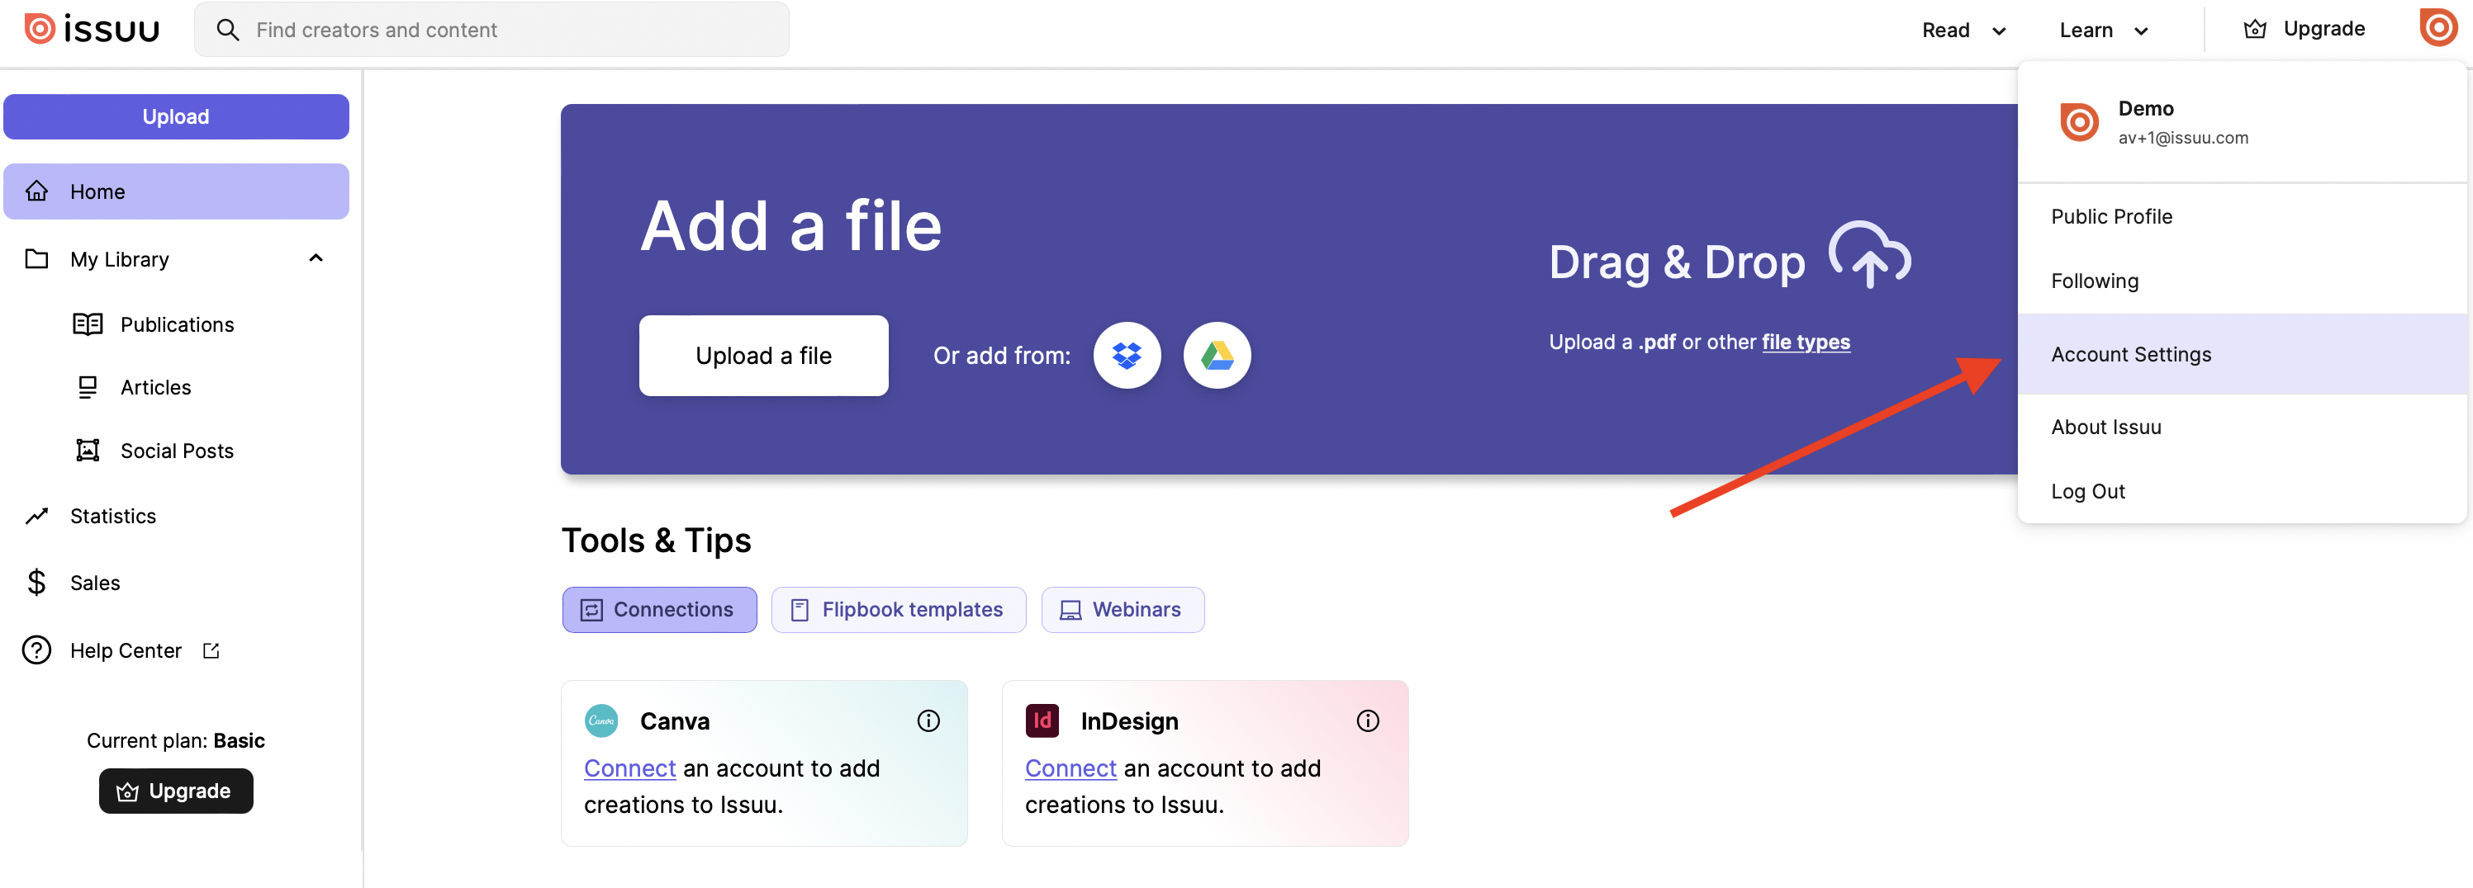The height and width of the screenshot is (888, 2473).
Task: Click the Sales dollar sign icon
Action: [36, 582]
